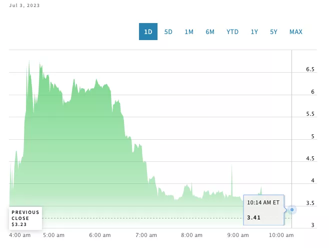Show the 1M price history
This screenshot has height=248, width=329.
point(189,32)
